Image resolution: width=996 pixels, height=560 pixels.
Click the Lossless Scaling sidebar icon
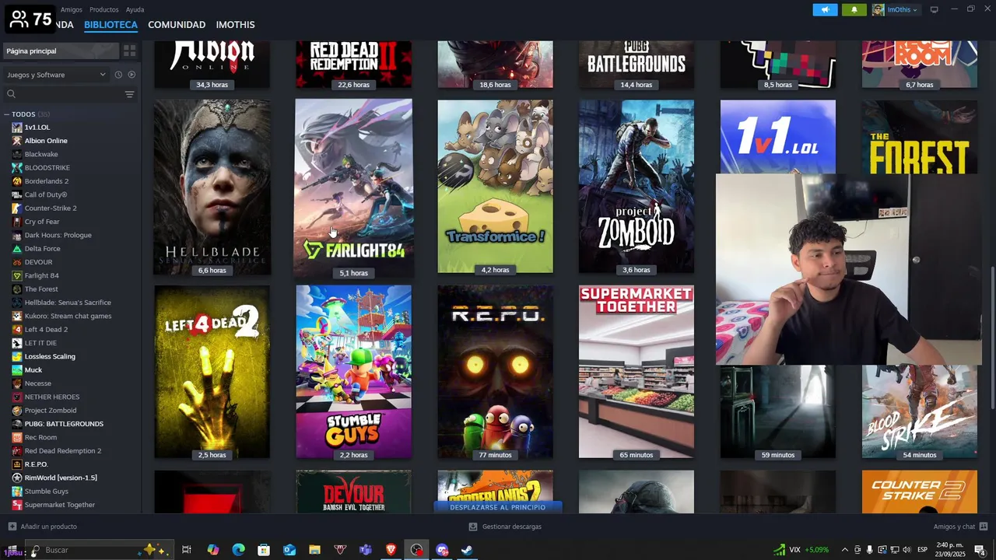pos(17,356)
